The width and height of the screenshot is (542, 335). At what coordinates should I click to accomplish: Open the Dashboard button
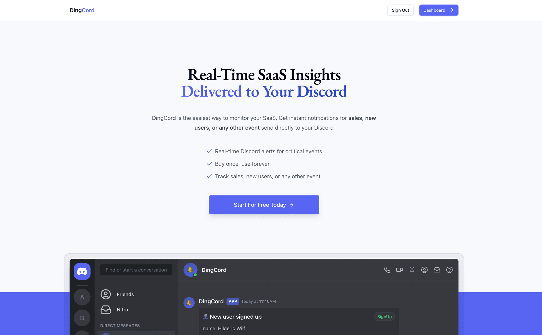point(439,10)
